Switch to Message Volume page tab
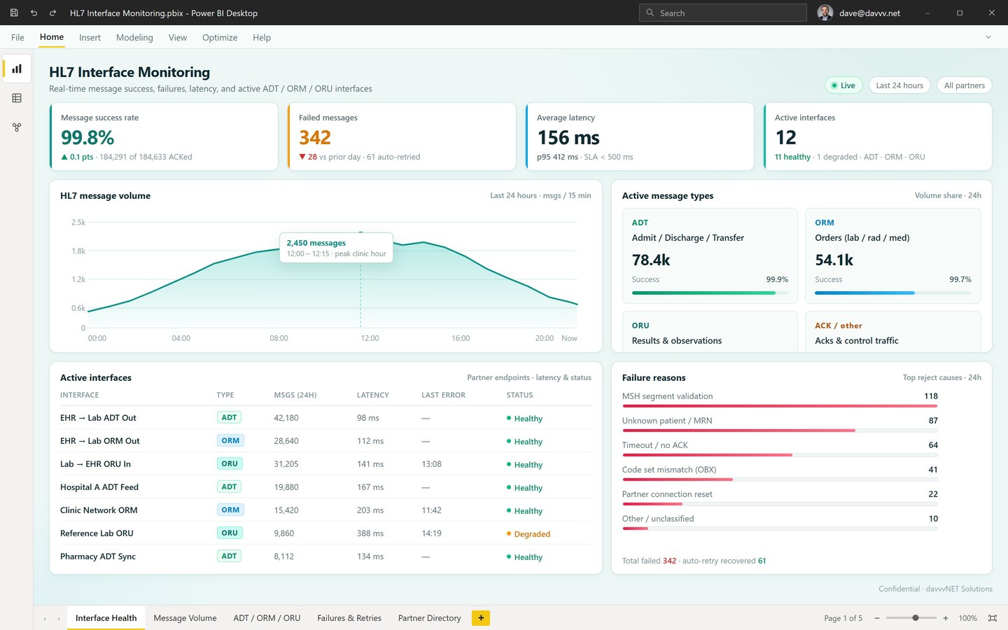 coord(185,618)
